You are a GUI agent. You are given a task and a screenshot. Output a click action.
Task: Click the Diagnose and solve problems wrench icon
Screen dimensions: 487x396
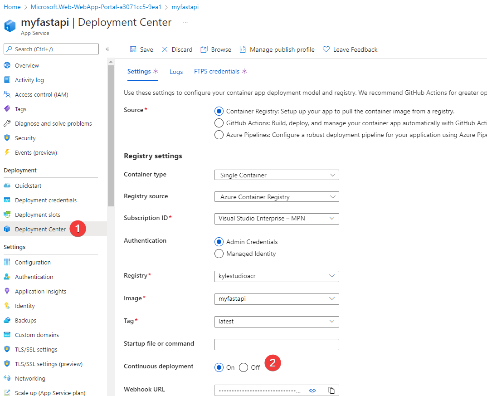point(7,123)
